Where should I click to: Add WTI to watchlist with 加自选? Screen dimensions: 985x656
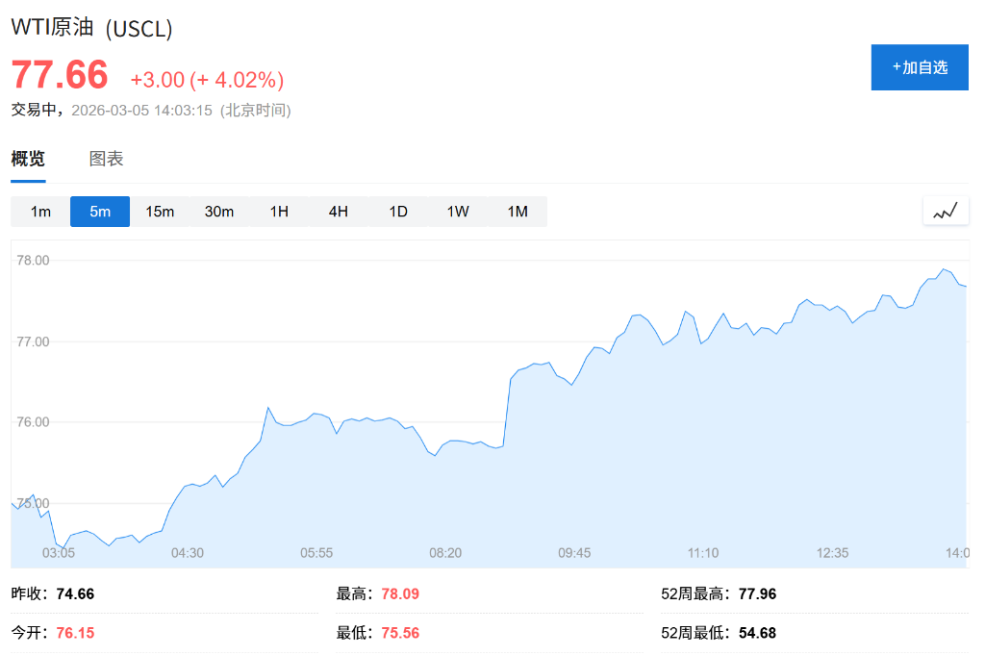(x=919, y=67)
